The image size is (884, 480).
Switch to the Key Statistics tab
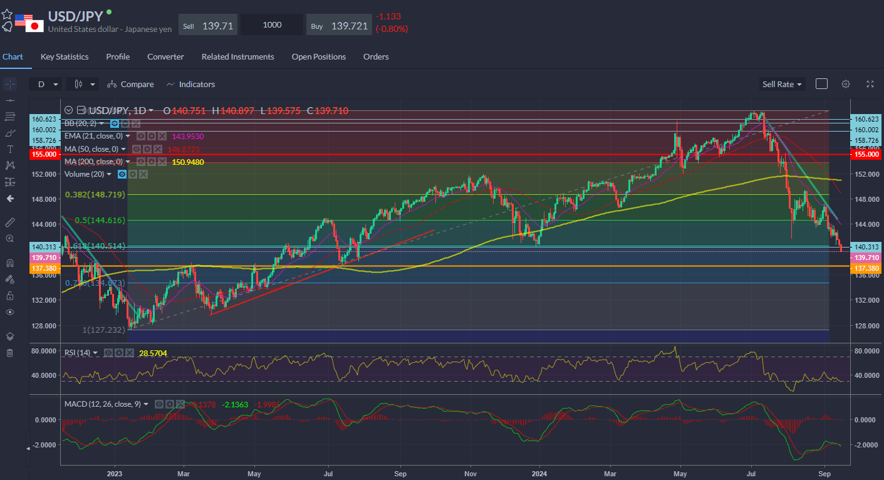65,56
